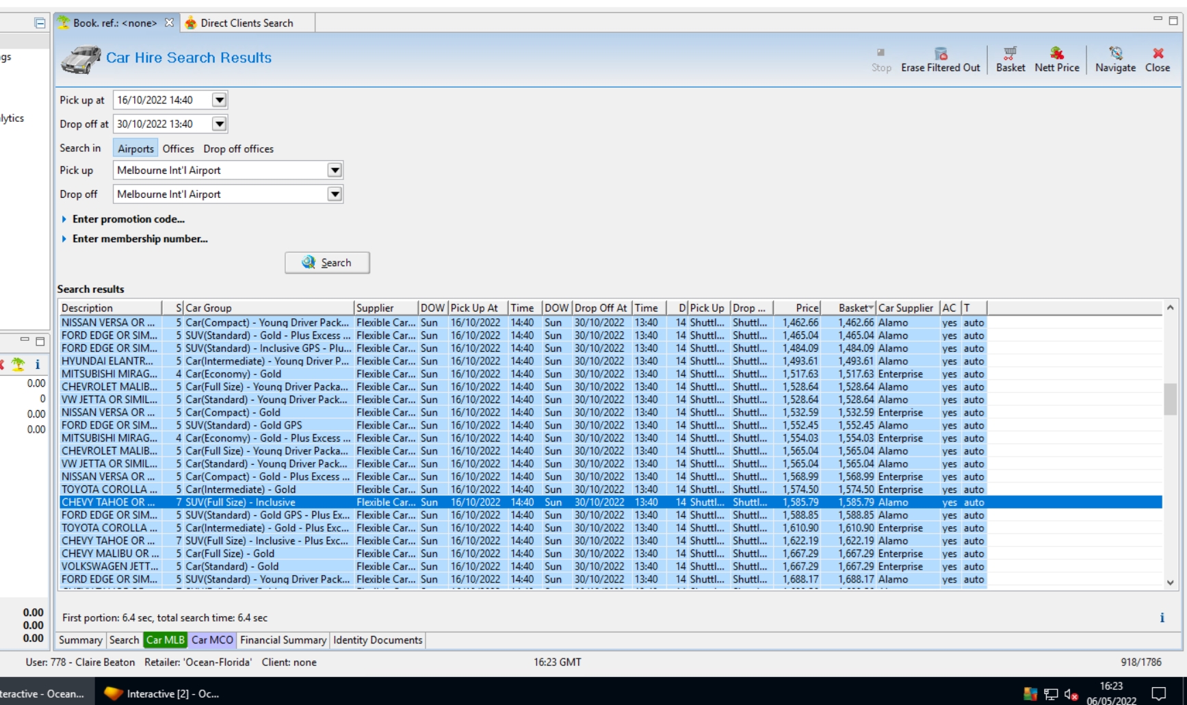Image resolution: width=1187 pixels, height=705 pixels.
Task: Select the FORD EDGE 1,688.17 result row
Action: pos(610,579)
